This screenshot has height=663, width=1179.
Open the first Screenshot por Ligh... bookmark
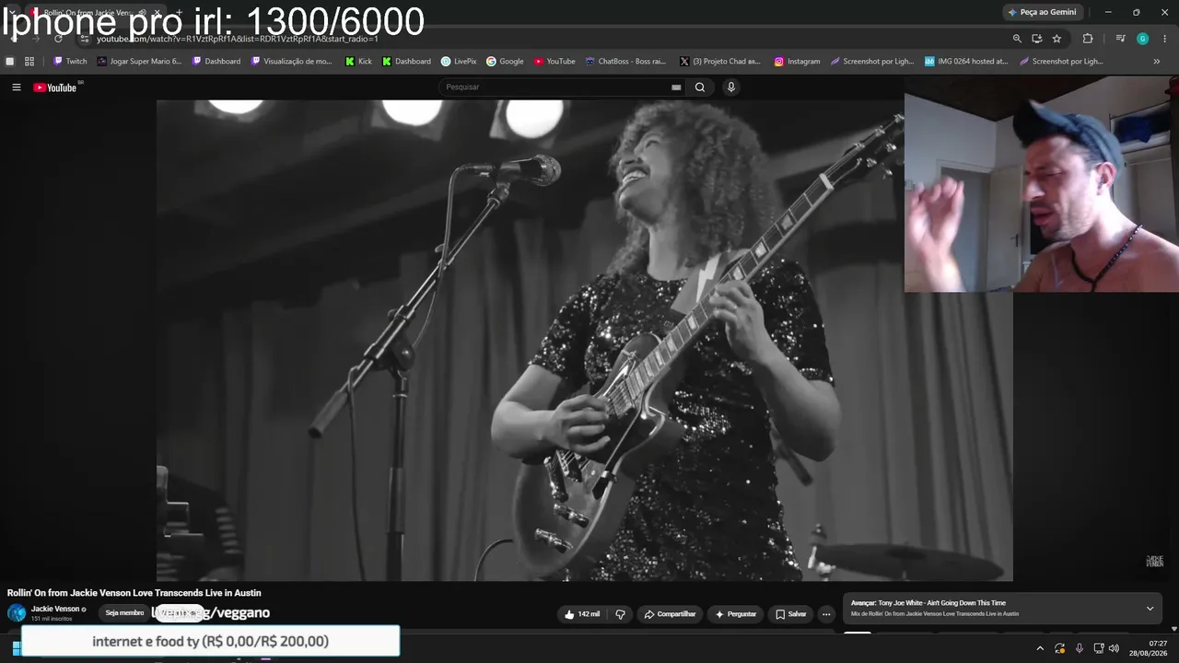pyautogui.click(x=872, y=62)
